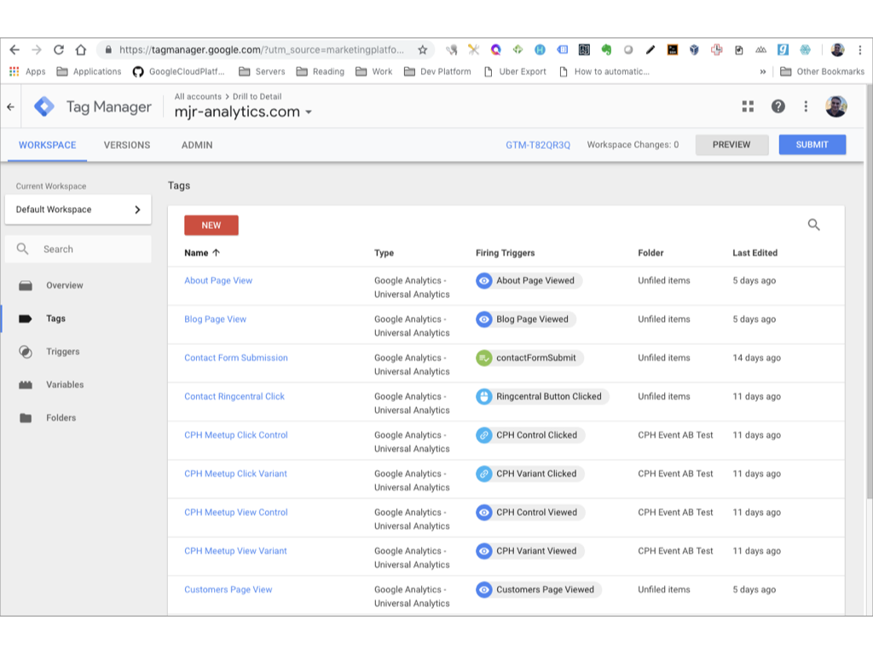This screenshot has width=873, height=654.
Task: Open the Contact Ringcentral Click tag
Action: 234,397
